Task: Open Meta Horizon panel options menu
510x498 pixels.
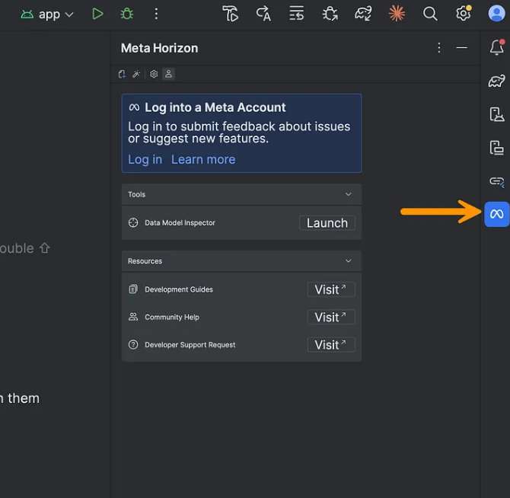Action: (439, 48)
